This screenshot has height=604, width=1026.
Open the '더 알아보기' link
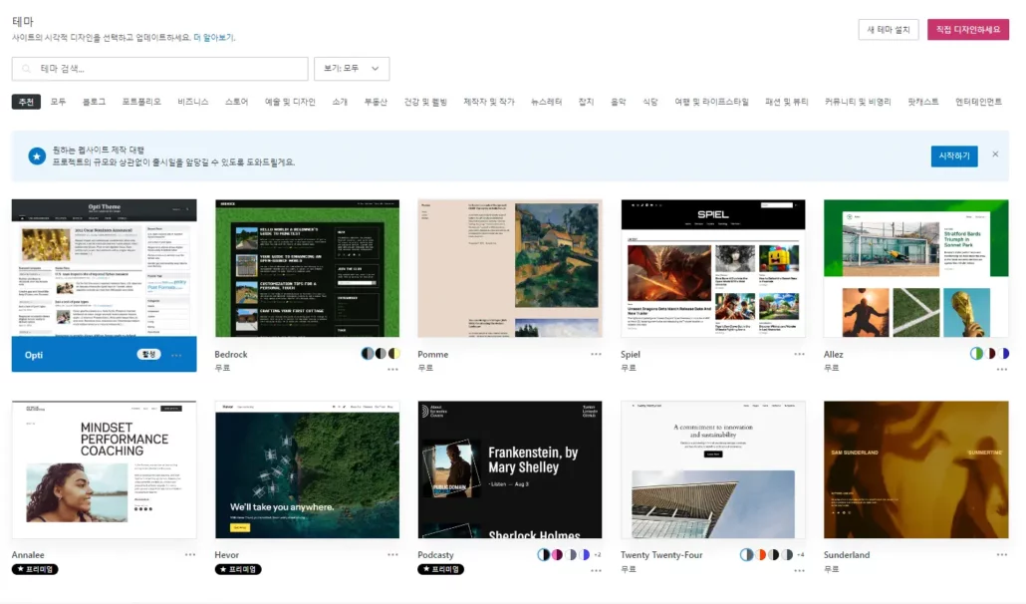[214, 37]
